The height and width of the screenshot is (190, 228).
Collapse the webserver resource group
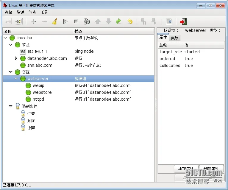(x=16, y=79)
